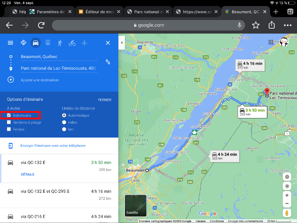Close the directions panel
Viewport: 297px width, 223px height.
click(108, 43)
